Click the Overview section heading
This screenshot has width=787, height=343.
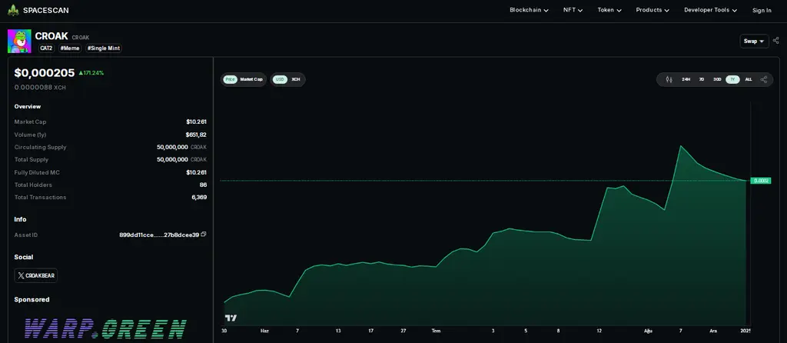[28, 106]
